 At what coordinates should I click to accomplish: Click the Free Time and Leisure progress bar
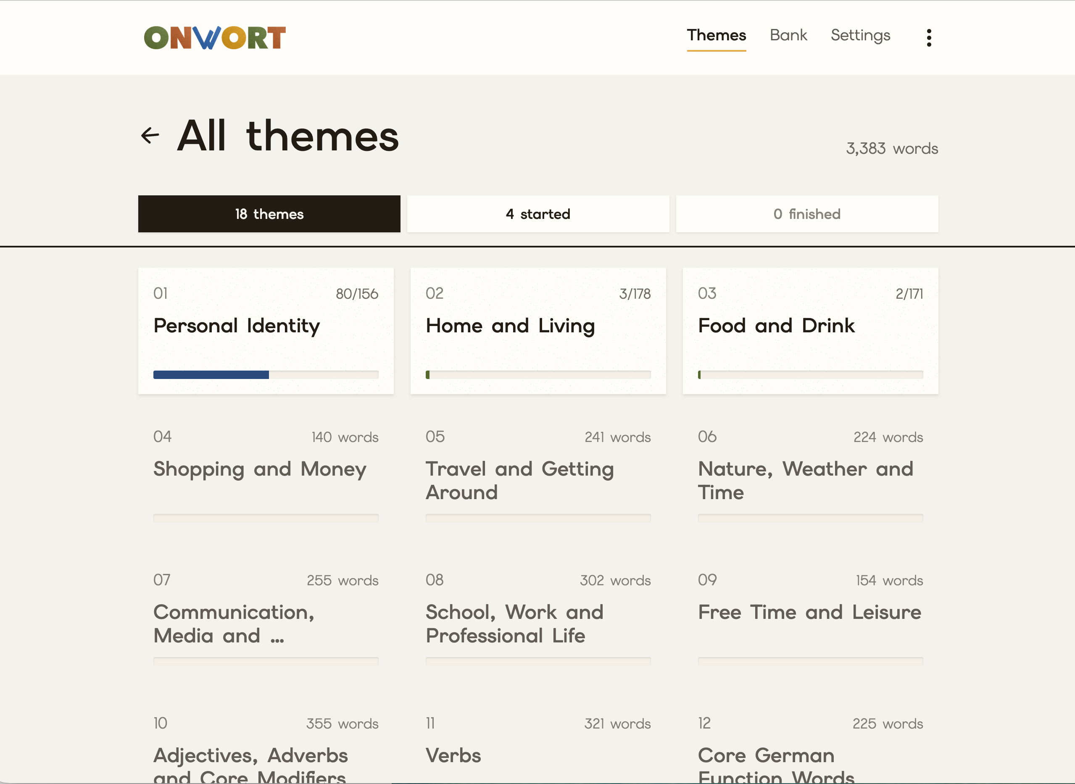click(x=810, y=662)
